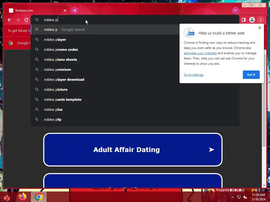Restore down the Chrome window
This screenshot has width=270, height=202.
252,5
